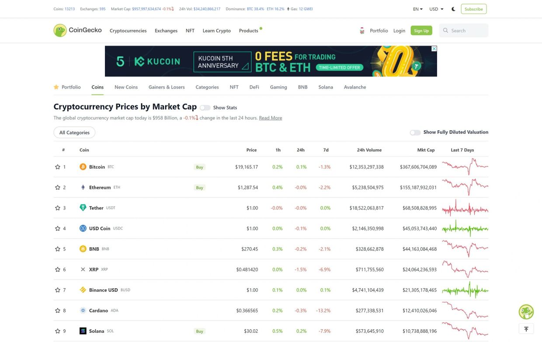Open the candy jar icon near Portfolio

point(362,31)
